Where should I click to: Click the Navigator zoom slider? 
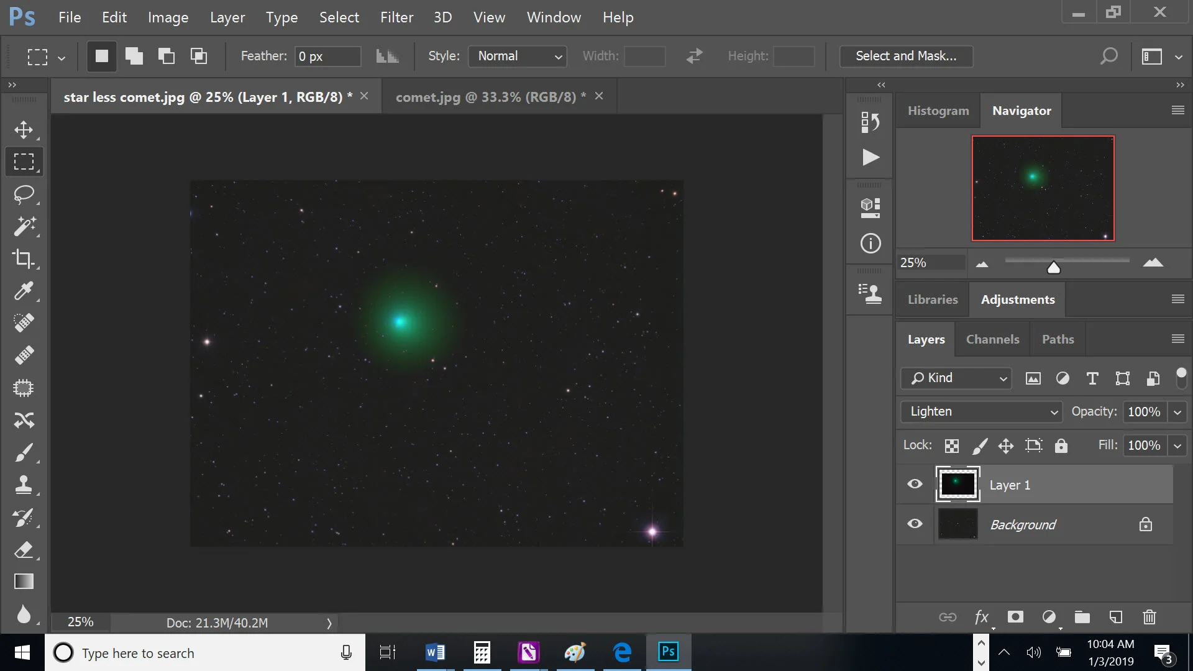coord(1054,266)
